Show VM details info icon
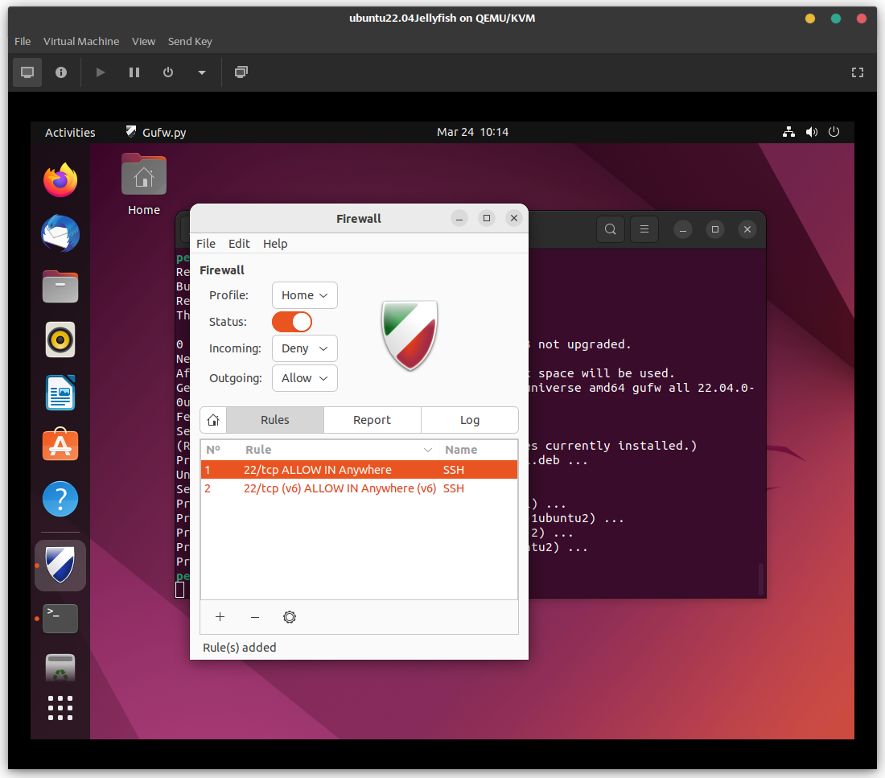This screenshot has width=885, height=778. pos(61,72)
